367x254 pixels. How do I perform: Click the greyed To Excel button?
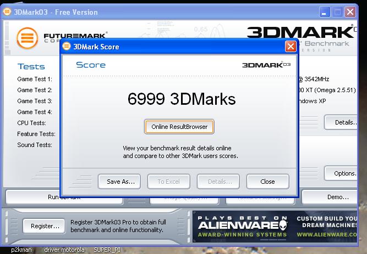click(169, 182)
